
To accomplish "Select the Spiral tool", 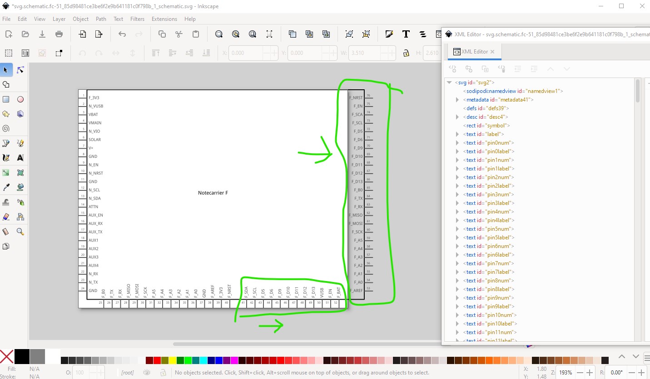I will pyautogui.click(x=6, y=128).
